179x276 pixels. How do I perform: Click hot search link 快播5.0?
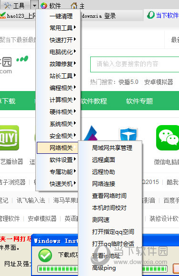click(x=128, y=82)
